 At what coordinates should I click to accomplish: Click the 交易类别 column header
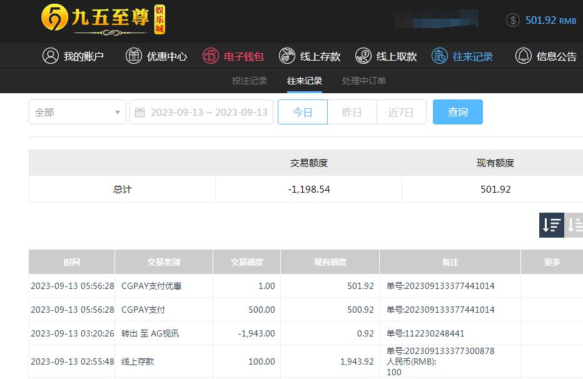click(164, 262)
